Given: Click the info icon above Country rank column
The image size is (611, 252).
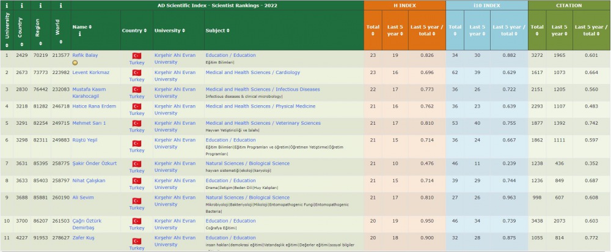Looking at the screenshot, I should (22, 6).
